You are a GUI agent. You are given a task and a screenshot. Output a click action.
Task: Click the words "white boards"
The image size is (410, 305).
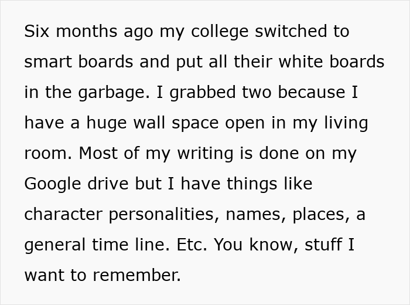(x=332, y=62)
